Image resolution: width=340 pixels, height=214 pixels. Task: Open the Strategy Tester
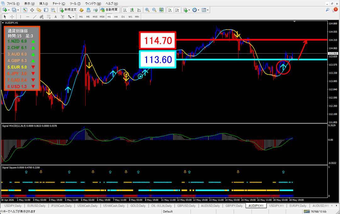click(x=53, y=10)
